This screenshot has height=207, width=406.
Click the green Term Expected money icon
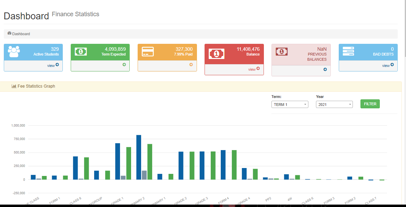(81, 51)
